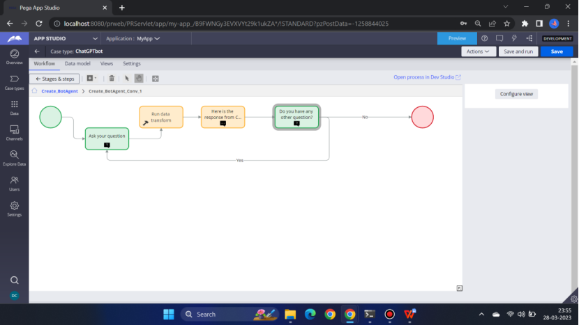Open Microsoft Edge from the taskbar

click(310, 315)
